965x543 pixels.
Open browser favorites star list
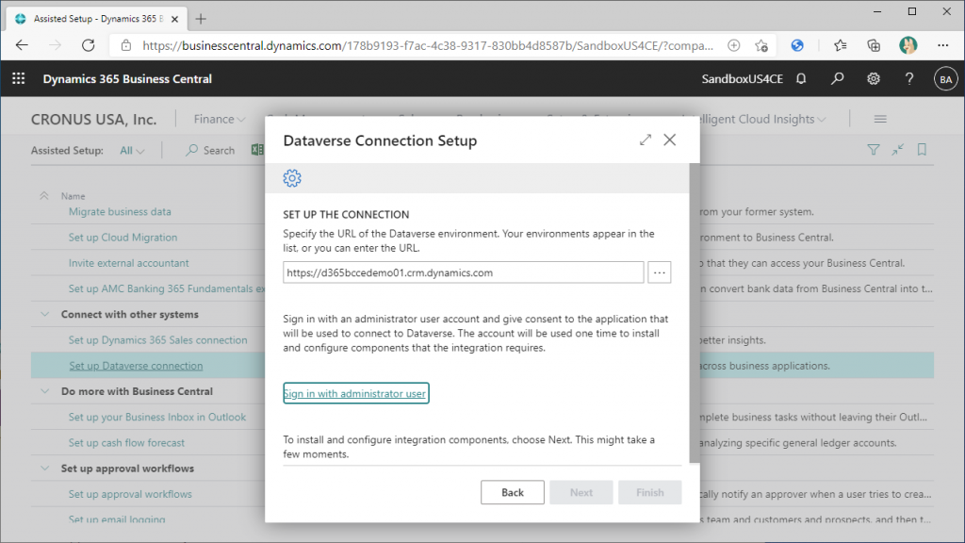[840, 45]
